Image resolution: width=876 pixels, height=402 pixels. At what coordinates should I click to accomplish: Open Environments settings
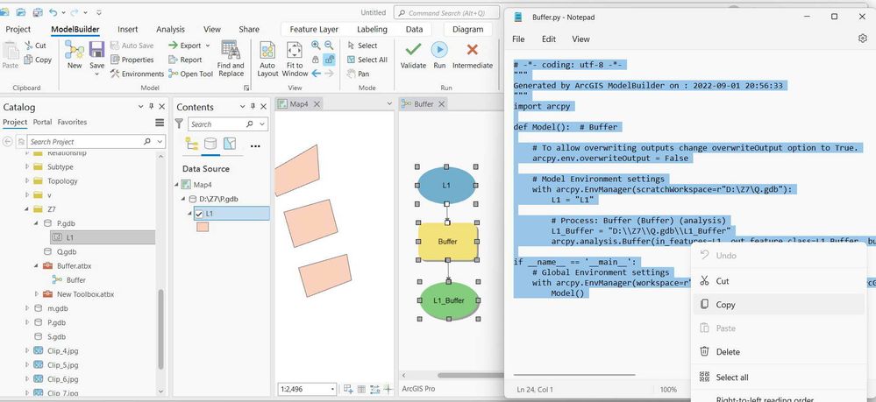137,74
